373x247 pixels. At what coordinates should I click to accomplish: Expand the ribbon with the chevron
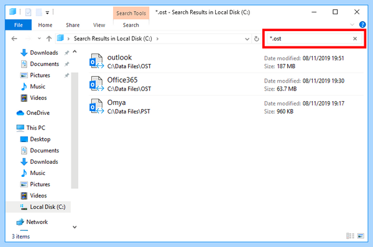(x=352, y=25)
